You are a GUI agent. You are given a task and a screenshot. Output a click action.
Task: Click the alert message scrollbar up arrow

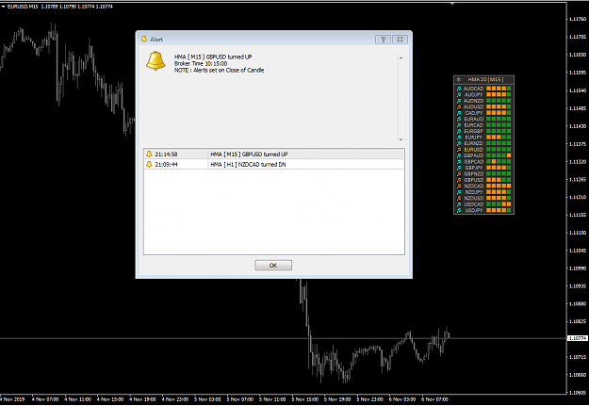[401, 57]
